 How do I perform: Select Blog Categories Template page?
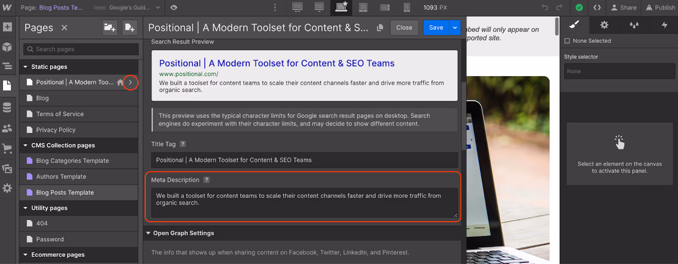79,161
